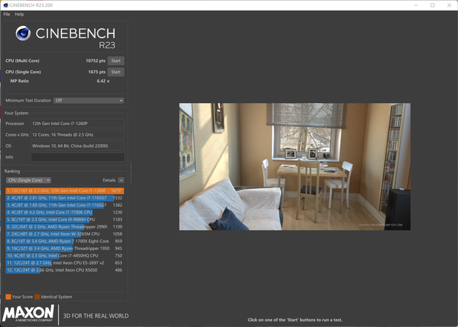Click the Info text field
458x327 pixels.
coord(77,157)
